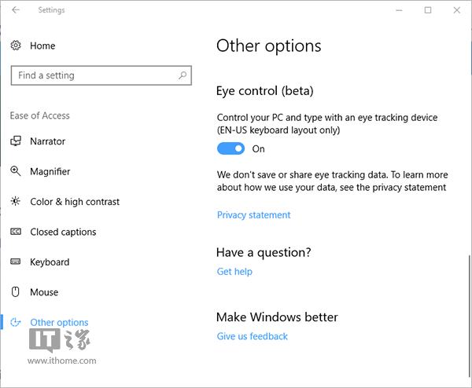Click the Mouse icon in sidebar
Viewport: 472px width, 388px height.
16,292
